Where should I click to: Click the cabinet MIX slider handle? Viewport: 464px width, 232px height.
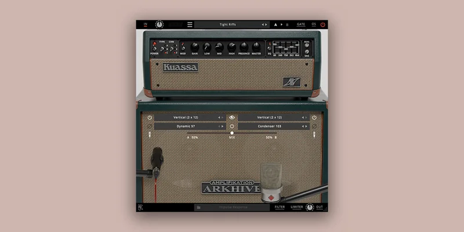(x=232, y=133)
